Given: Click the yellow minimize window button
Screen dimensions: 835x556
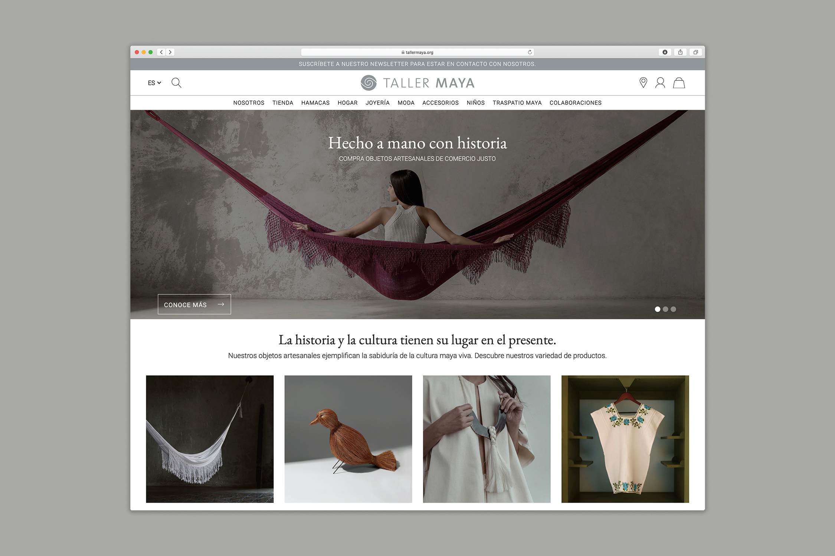Looking at the screenshot, I should (144, 52).
